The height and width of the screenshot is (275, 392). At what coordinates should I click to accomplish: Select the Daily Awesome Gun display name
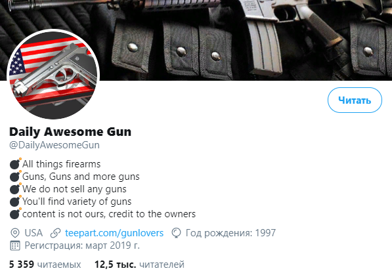tap(70, 132)
